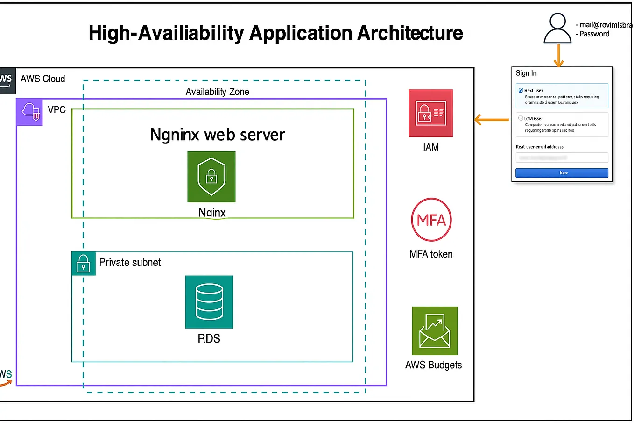Click the user silhouette icon

(557, 28)
